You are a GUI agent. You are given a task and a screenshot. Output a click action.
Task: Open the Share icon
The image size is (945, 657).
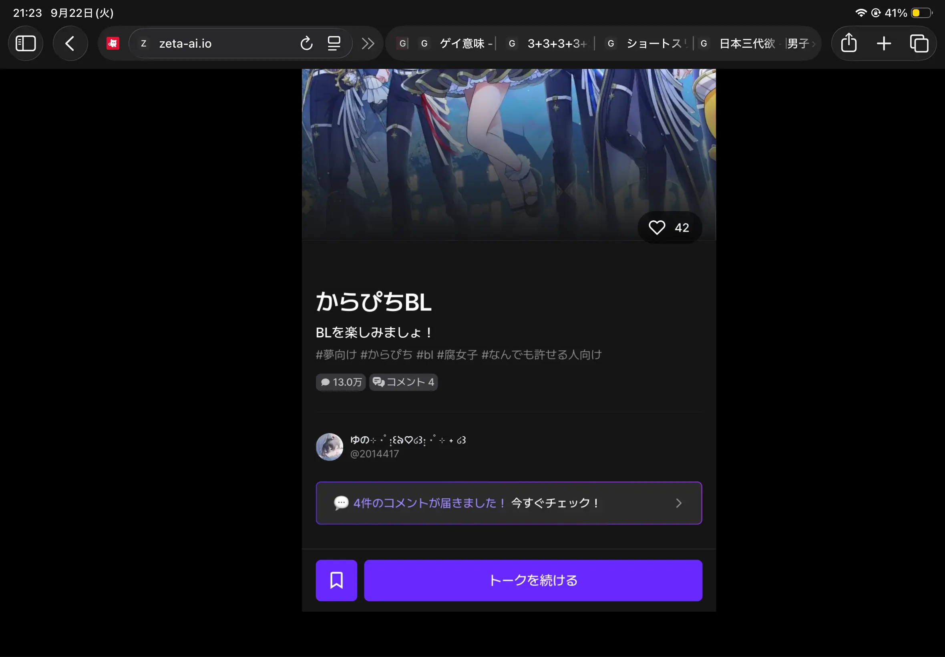point(849,43)
